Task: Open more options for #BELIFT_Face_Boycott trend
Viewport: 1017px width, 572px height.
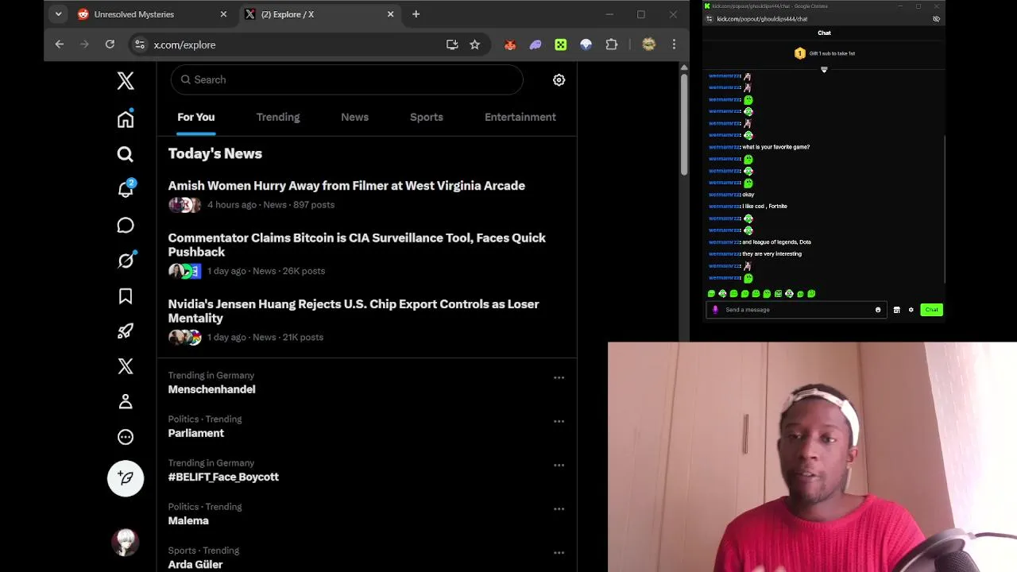Action: pos(559,466)
